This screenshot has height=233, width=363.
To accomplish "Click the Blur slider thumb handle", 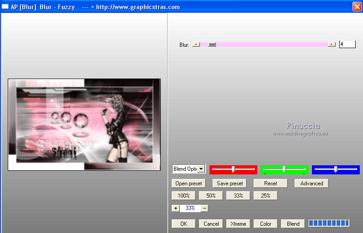I will 212,45.
